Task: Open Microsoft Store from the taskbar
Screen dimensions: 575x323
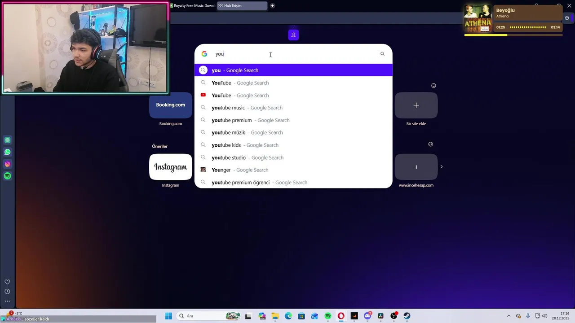Action: pos(301,316)
